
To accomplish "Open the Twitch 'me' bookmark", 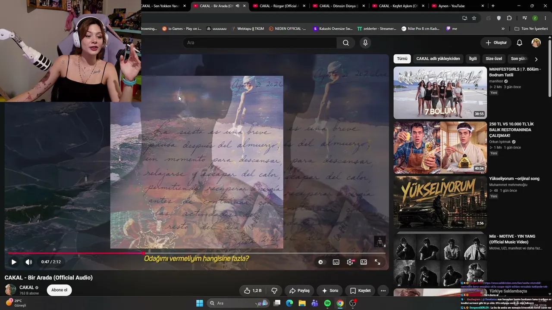I will click(x=452, y=29).
